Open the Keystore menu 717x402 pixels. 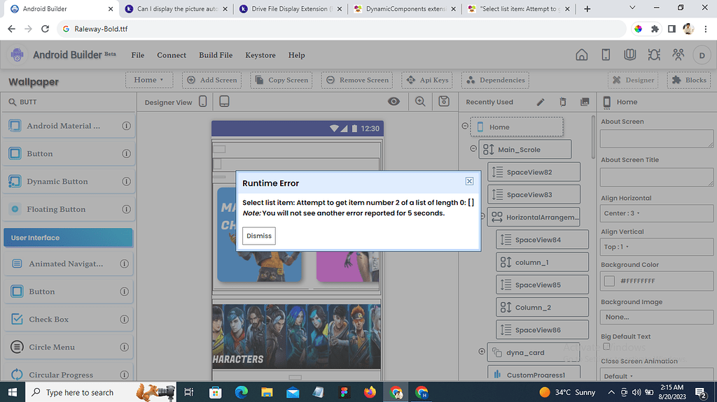[260, 55]
